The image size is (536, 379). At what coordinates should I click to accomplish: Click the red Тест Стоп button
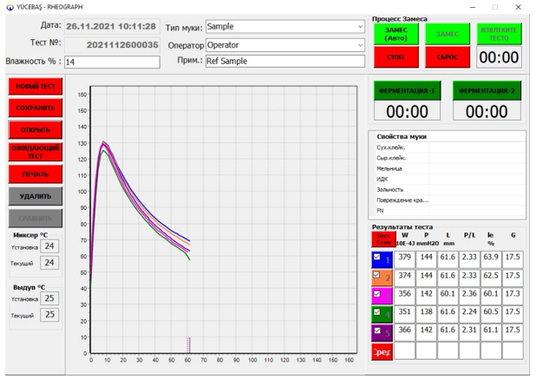[x=383, y=239]
